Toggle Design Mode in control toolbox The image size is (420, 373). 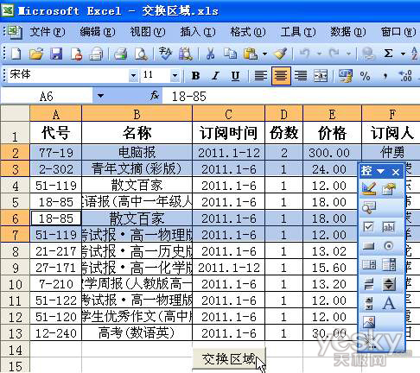coord(369,189)
